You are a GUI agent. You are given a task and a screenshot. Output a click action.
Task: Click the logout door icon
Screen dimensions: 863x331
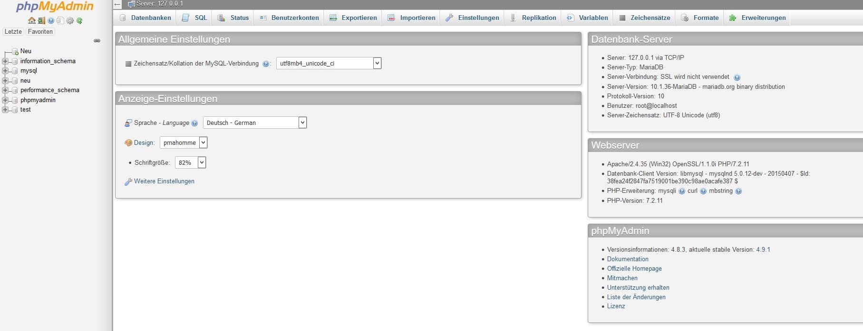(41, 20)
